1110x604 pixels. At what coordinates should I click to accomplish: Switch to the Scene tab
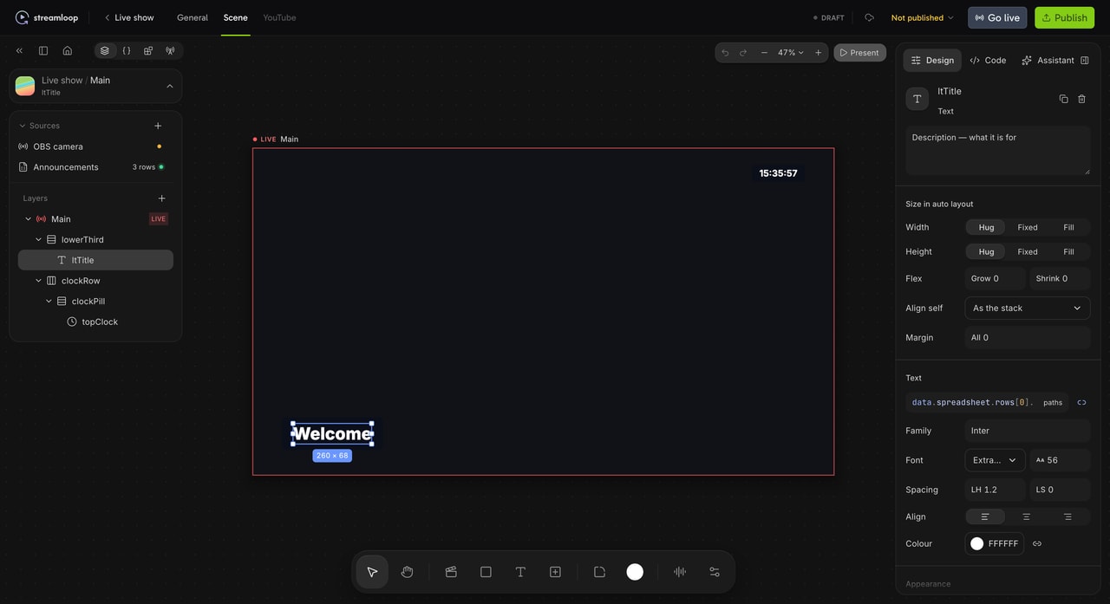pyautogui.click(x=236, y=17)
